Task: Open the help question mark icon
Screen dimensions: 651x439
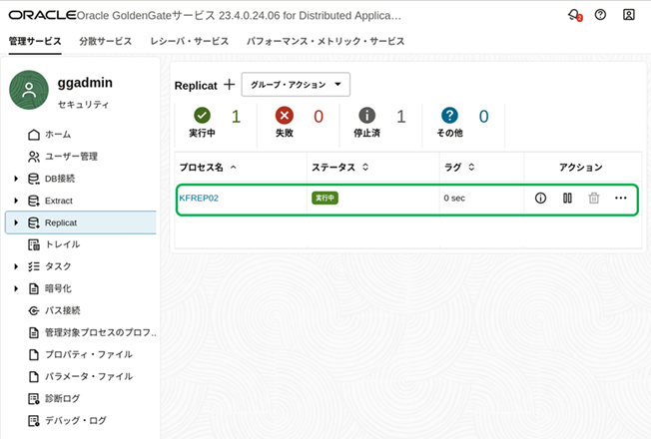Action: click(x=600, y=15)
